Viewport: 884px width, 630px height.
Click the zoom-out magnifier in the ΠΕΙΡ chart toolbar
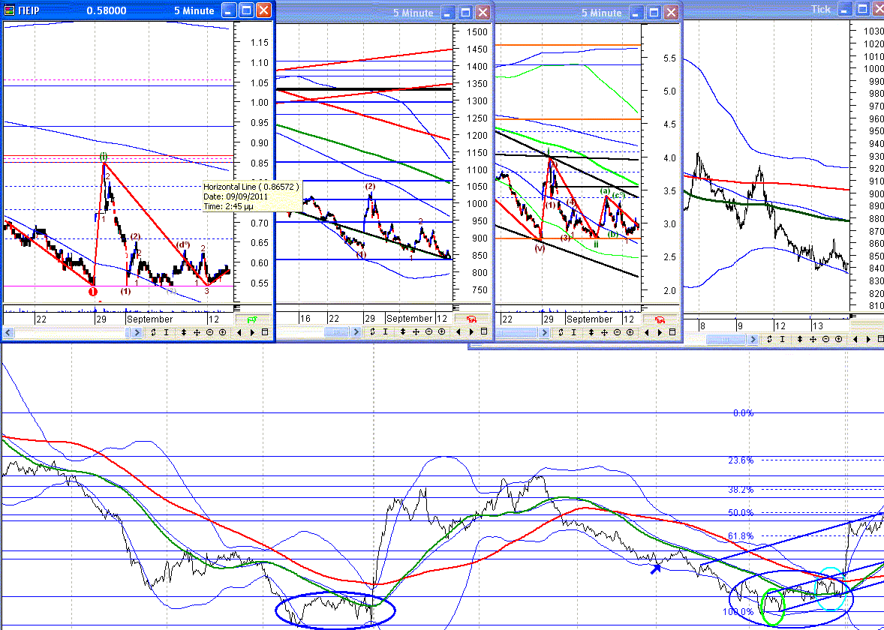(209, 332)
